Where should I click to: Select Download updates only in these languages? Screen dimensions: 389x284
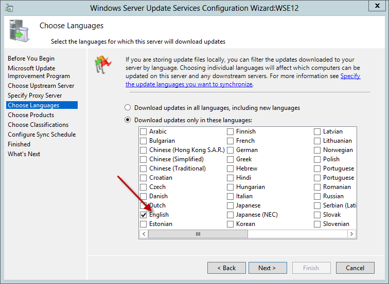pyautogui.click(x=128, y=120)
